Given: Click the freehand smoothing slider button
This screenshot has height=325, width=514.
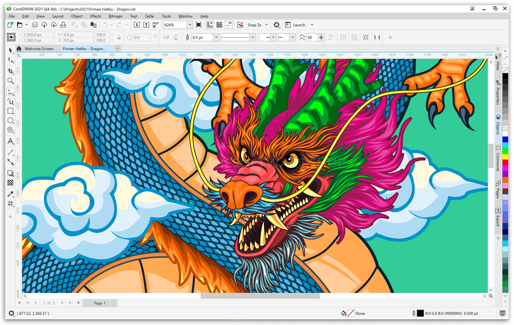Looking at the screenshot, I should [321, 38].
